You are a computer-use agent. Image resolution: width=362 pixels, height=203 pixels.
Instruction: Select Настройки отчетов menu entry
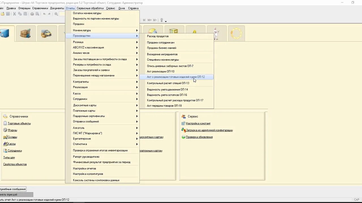pyautogui.click(x=102, y=168)
